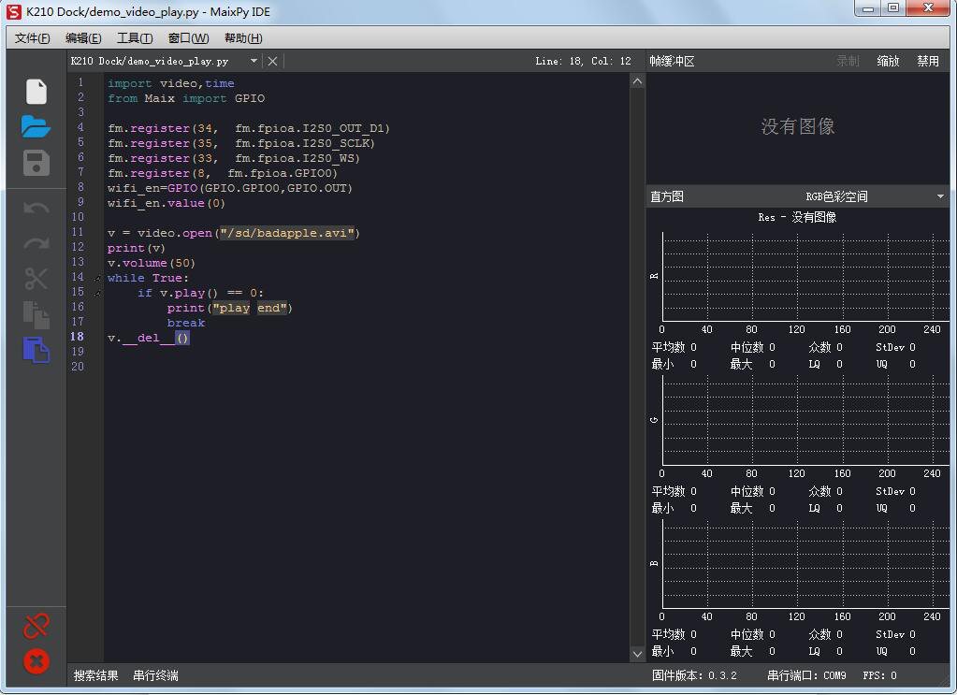Click the FPS: 0 status text
957x695 pixels.
point(879,675)
